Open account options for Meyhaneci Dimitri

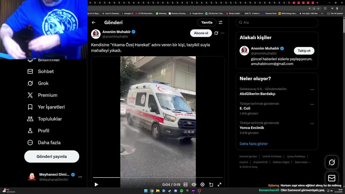(x=80, y=177)
